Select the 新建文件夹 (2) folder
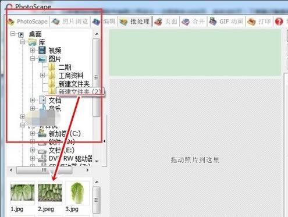 click(80, 91)
